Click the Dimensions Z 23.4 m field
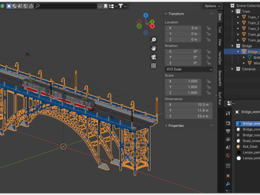Screen dimensions: 260x195 188,116
